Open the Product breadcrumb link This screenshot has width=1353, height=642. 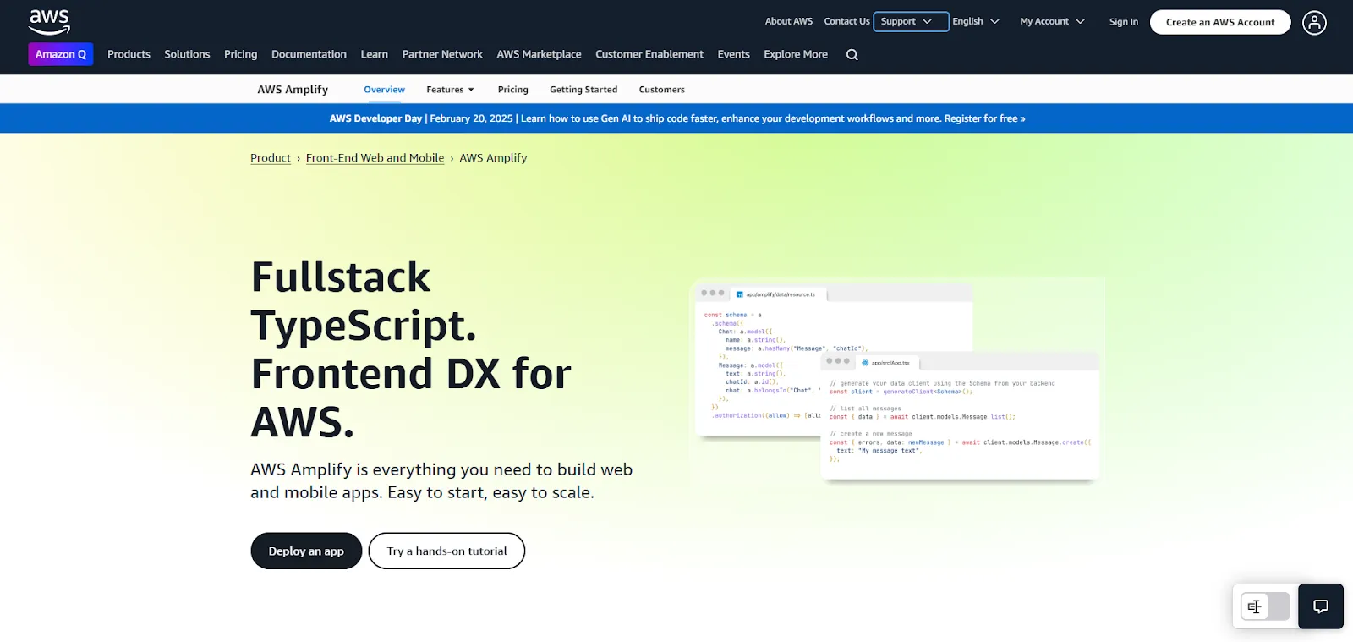tap(270, 158)
